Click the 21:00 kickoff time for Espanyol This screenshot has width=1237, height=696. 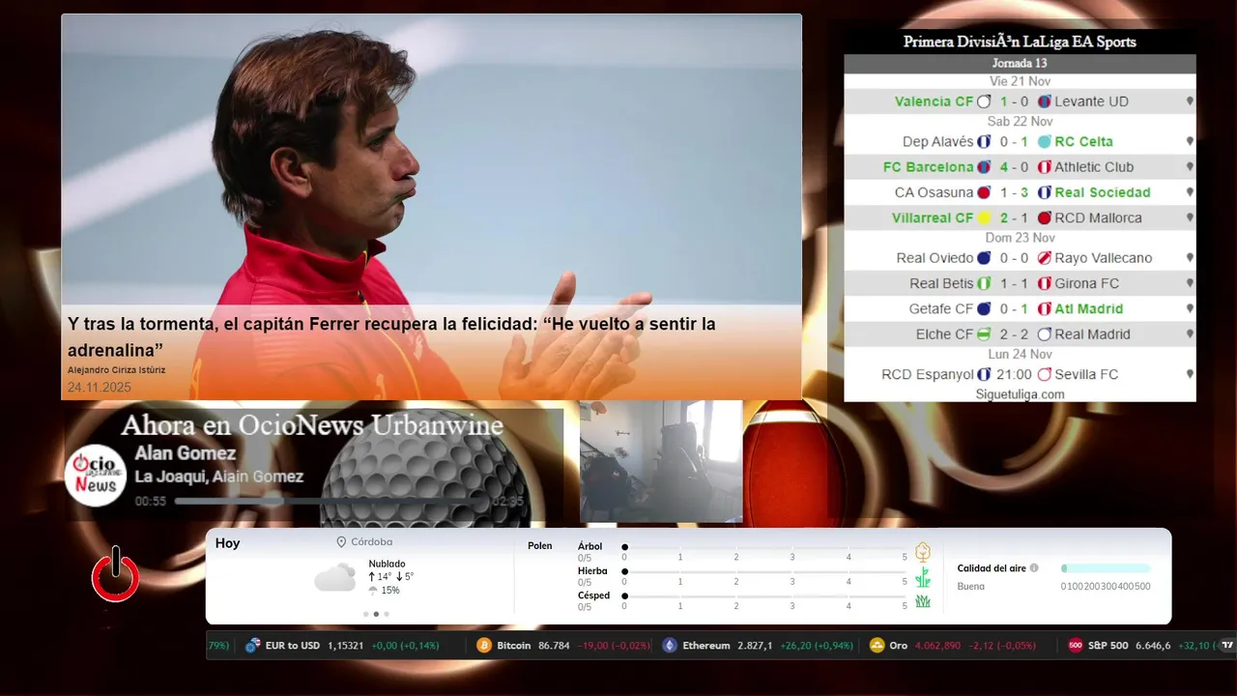[x=1014, y=374]
